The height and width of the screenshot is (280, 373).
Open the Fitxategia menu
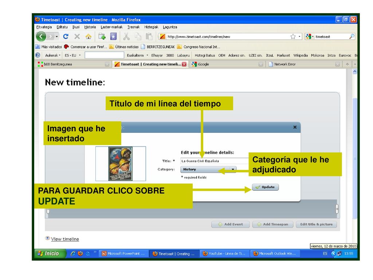(44, 27)
